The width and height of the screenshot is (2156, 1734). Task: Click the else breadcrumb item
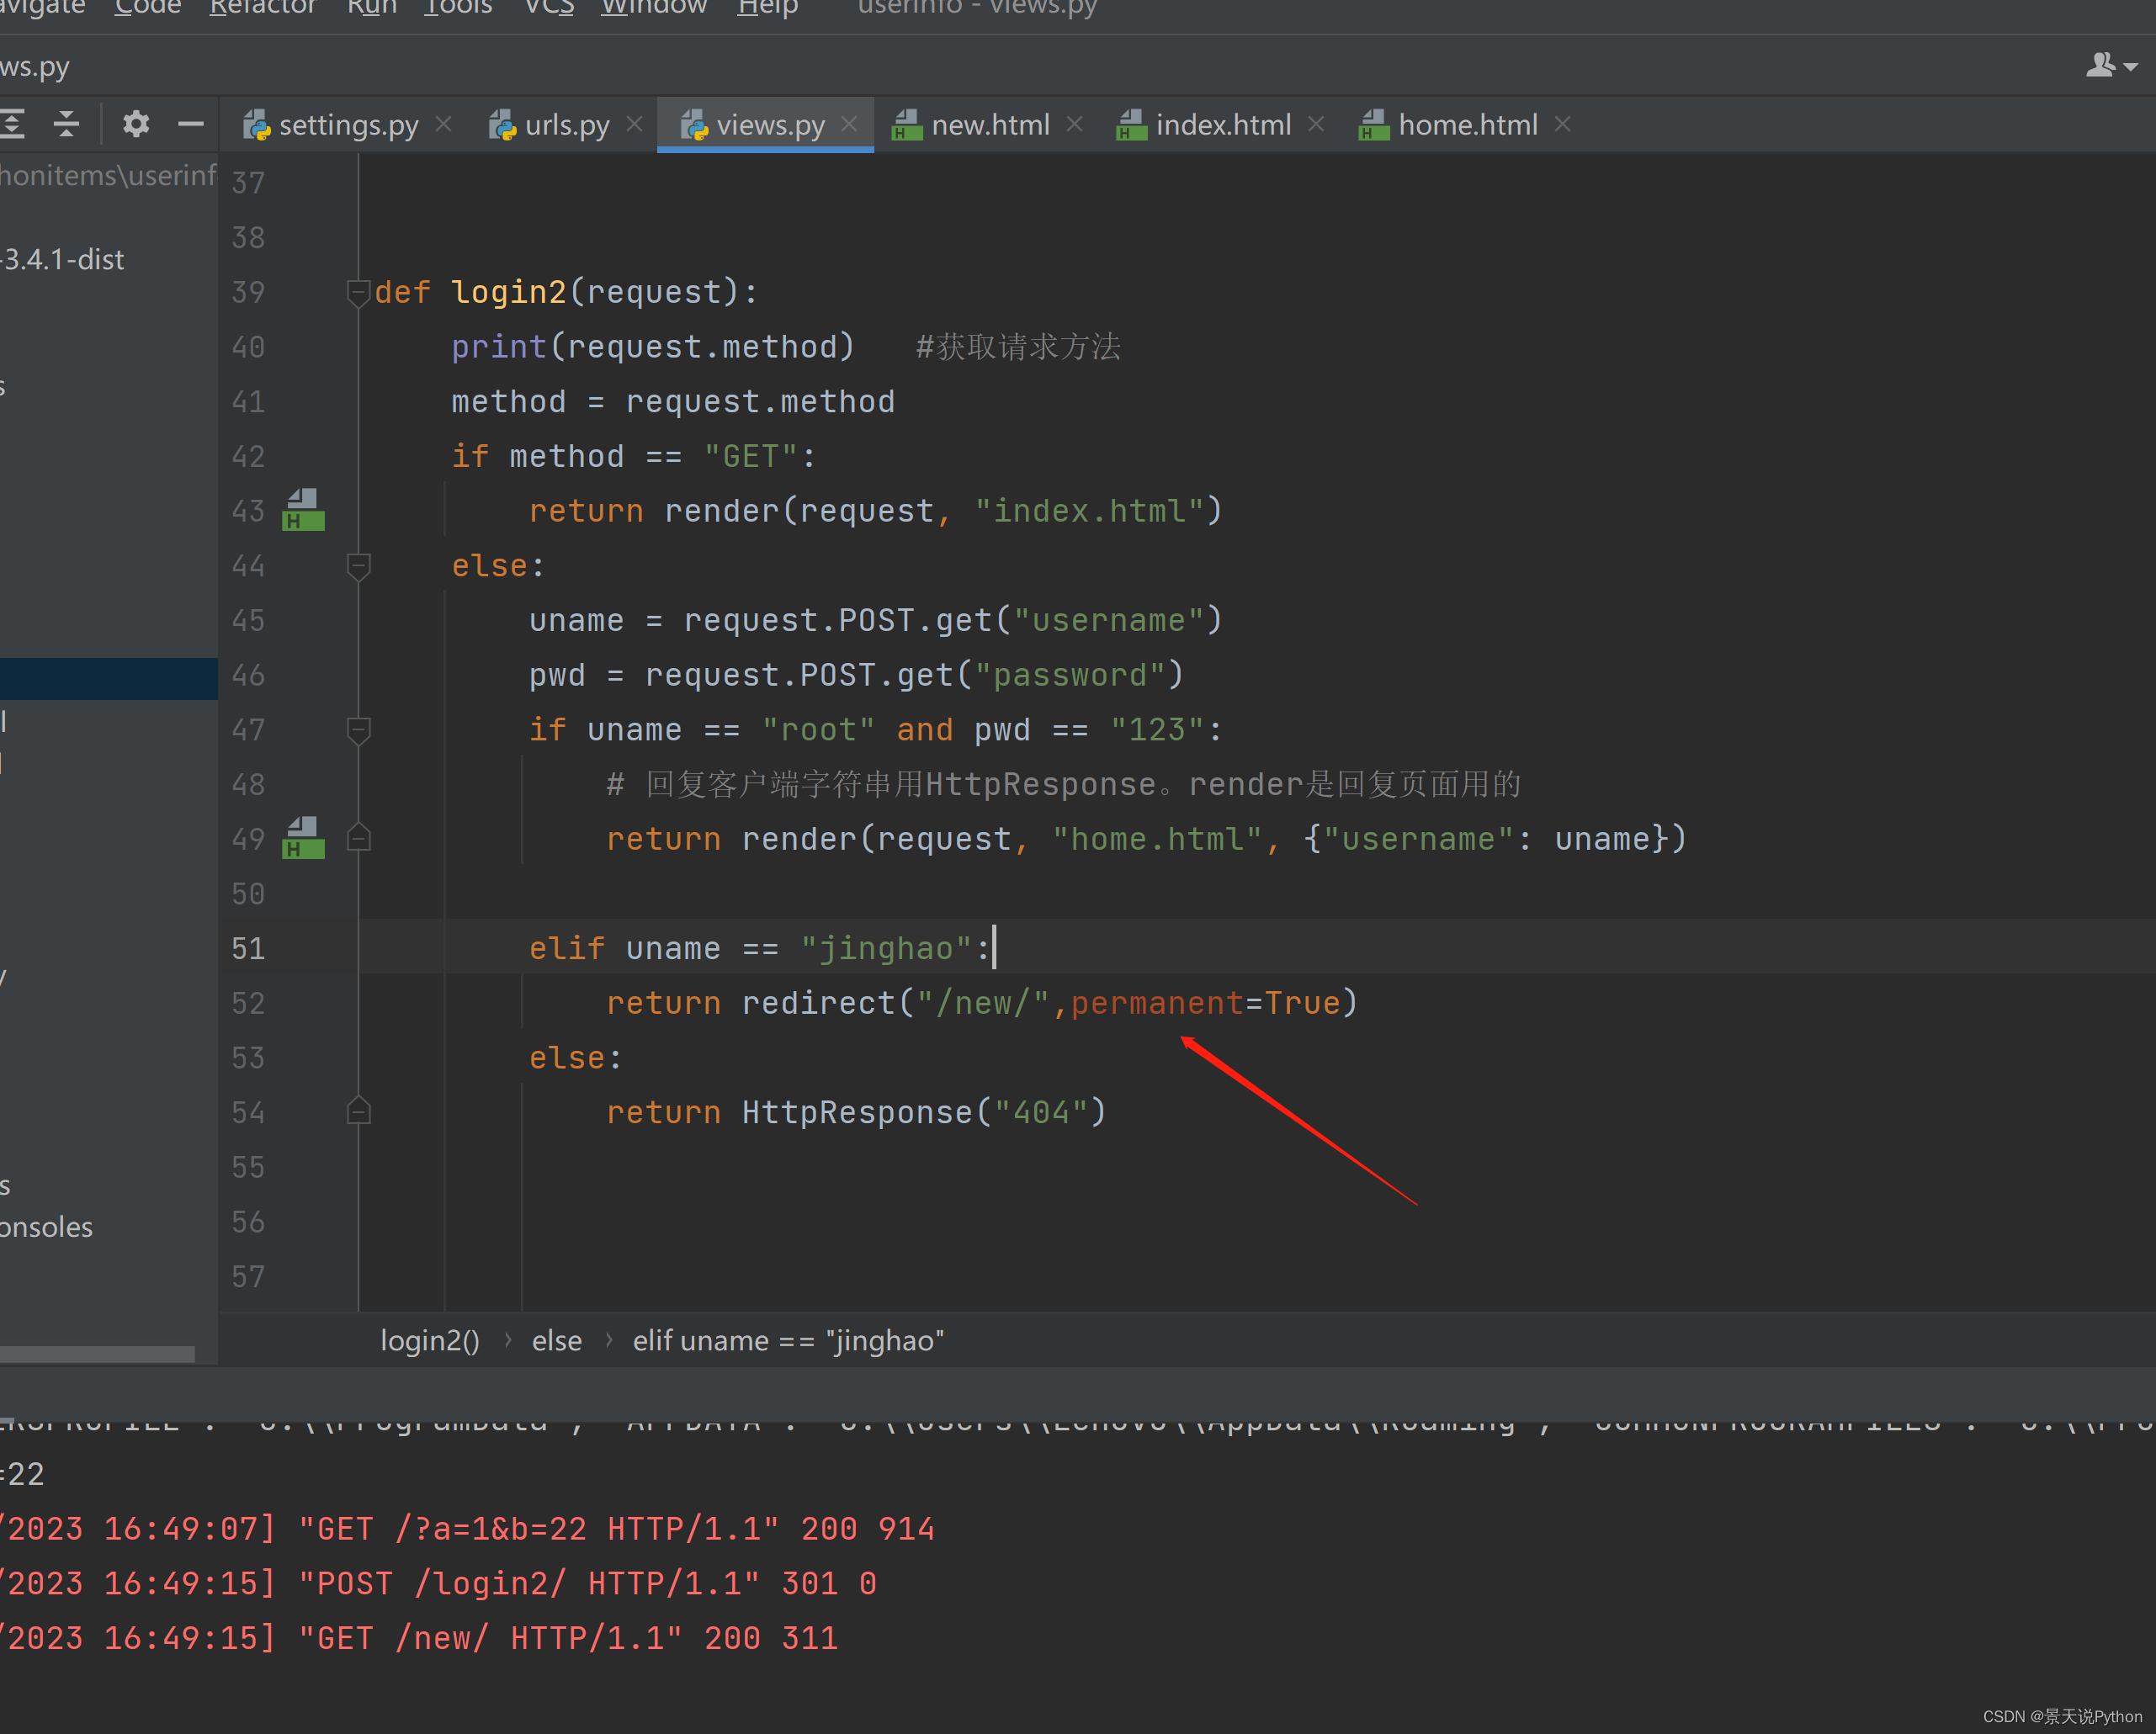tap(557, 1340)
